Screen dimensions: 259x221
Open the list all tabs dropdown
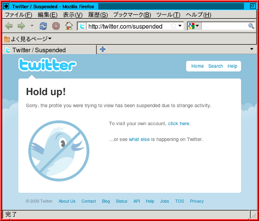(x=252, y=49)
